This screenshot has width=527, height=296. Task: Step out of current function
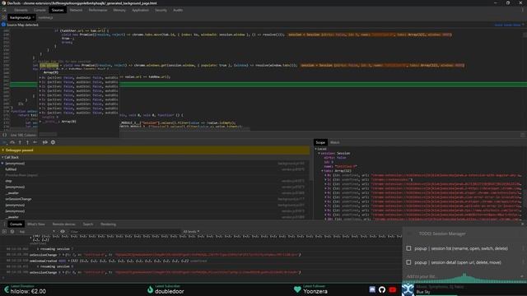[x=27, y=142]
